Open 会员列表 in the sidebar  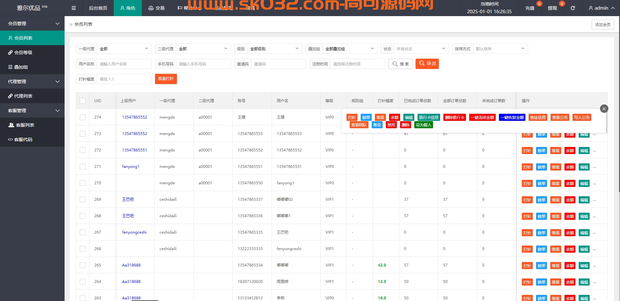coord(32,38)
